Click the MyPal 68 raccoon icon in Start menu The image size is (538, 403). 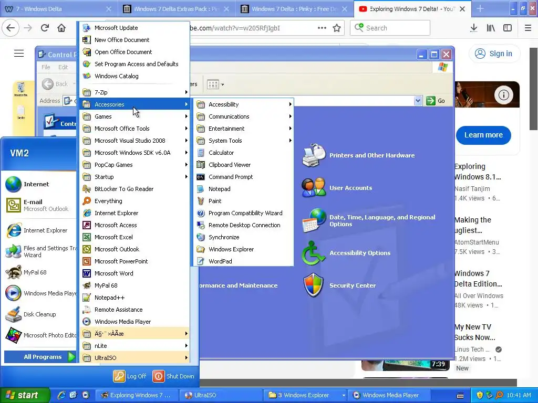(13, 272)
